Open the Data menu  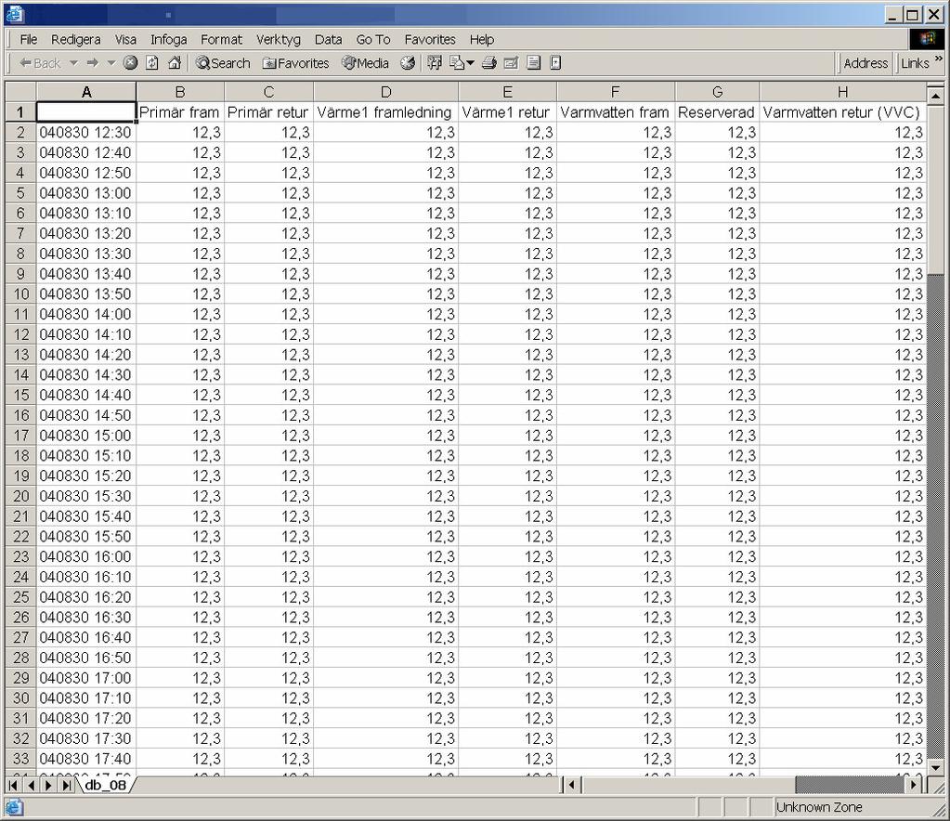(x=328, y=39)
